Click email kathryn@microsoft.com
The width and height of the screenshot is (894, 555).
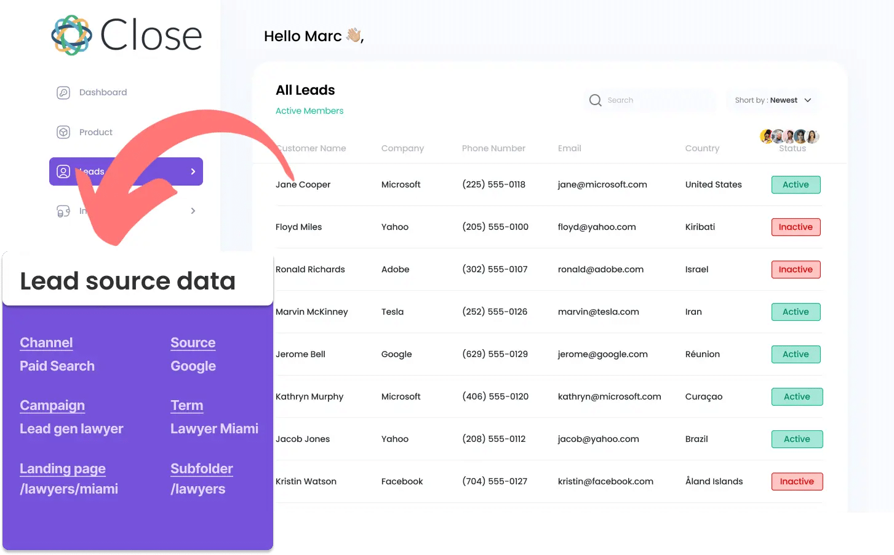pyautogui.click(x=610, y=396)
